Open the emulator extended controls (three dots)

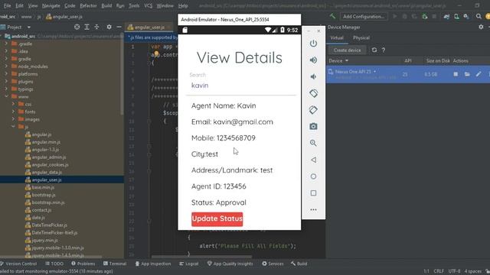(x=313, y=209)
